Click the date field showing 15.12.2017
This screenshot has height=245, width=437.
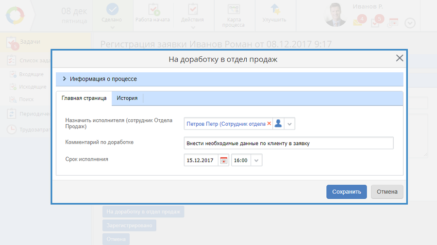point(201,160)
